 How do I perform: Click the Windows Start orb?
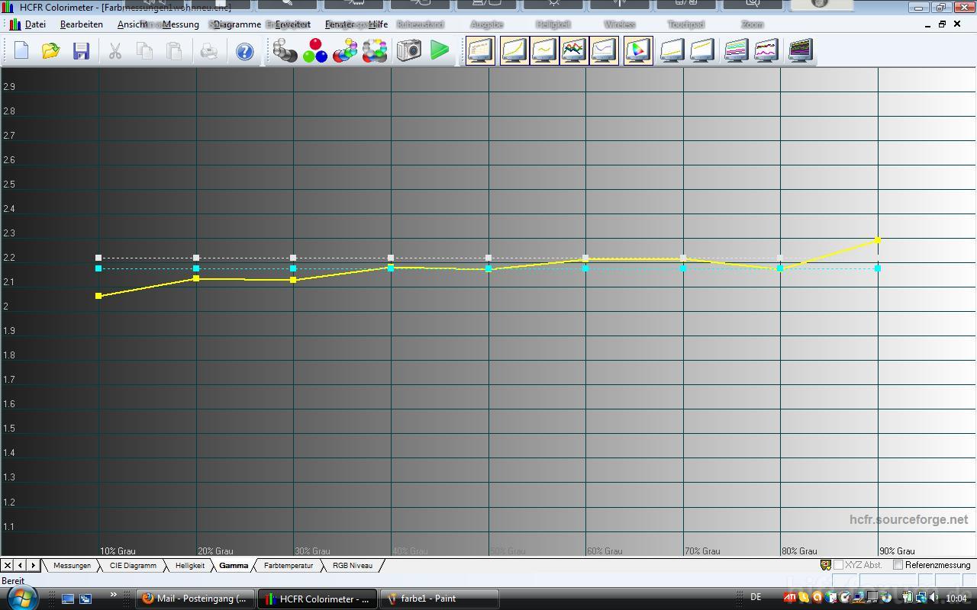tap(21, 598)
